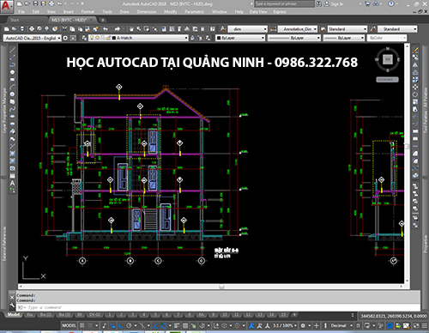Select the Erase tool in Modify toolbar
Image resolution: width=429 pixels, height=333 pixels.
[x=415, y=50]
